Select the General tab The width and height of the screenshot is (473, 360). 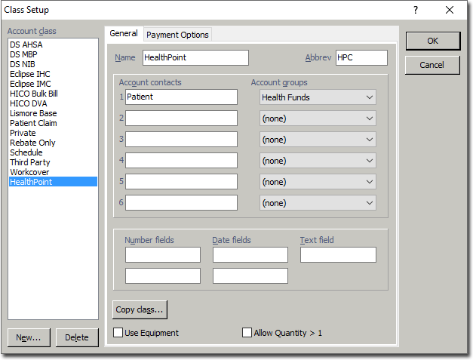[124, 34]
